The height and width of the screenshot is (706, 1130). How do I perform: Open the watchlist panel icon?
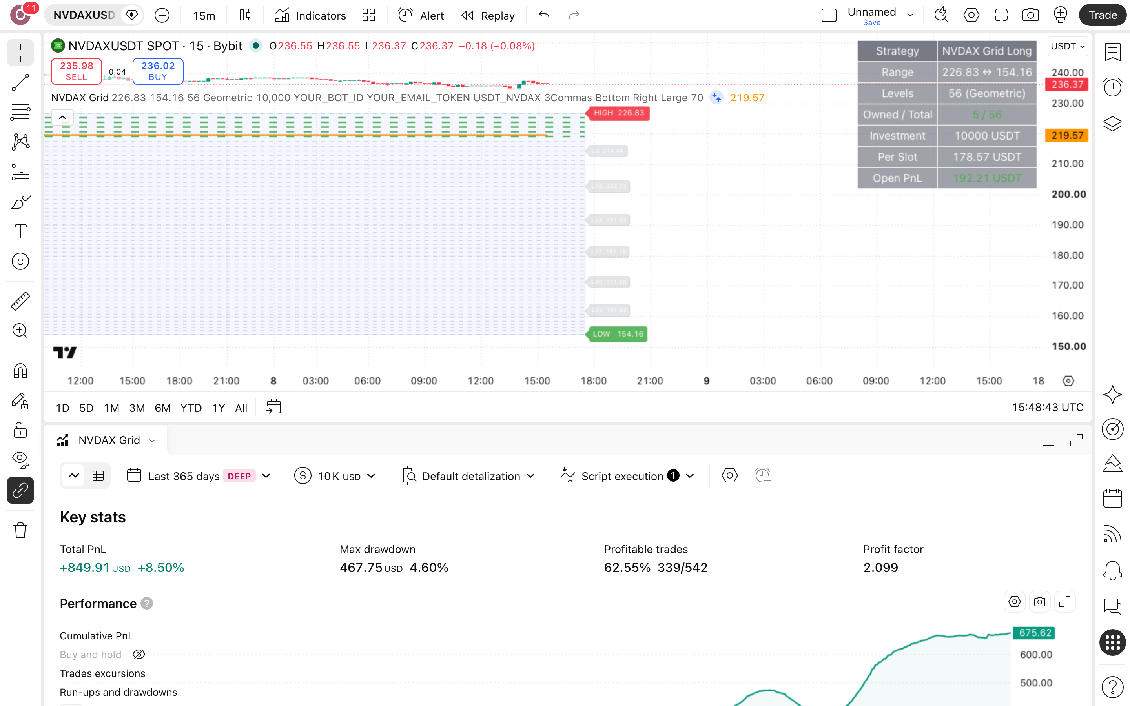click(x=1112, y=52)
